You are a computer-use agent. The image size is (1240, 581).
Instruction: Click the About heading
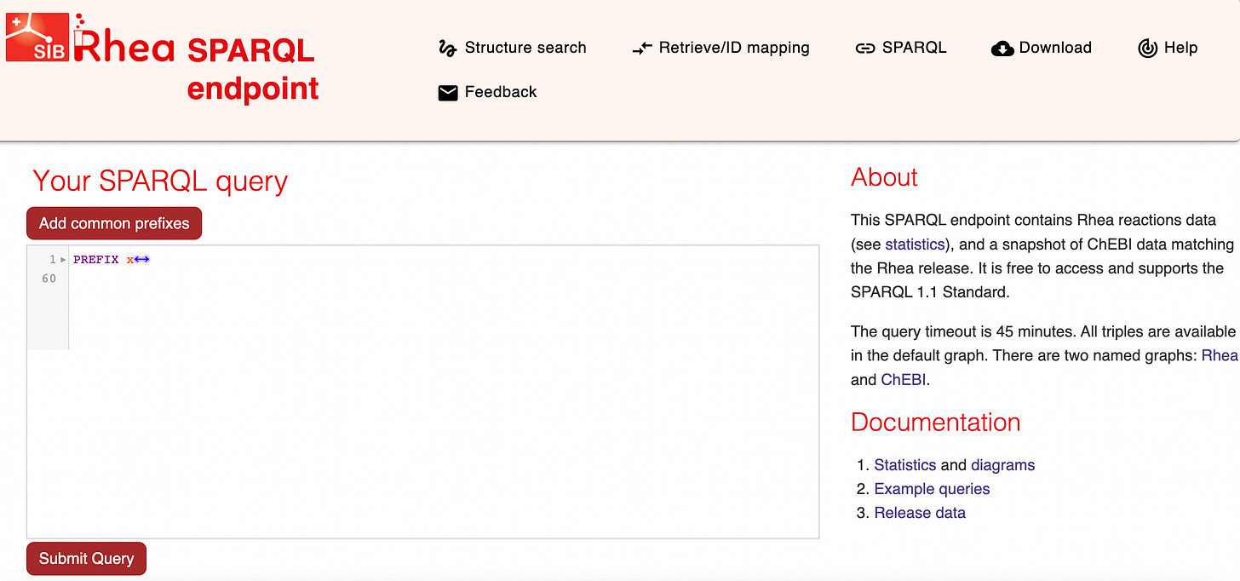coord(884,177)
